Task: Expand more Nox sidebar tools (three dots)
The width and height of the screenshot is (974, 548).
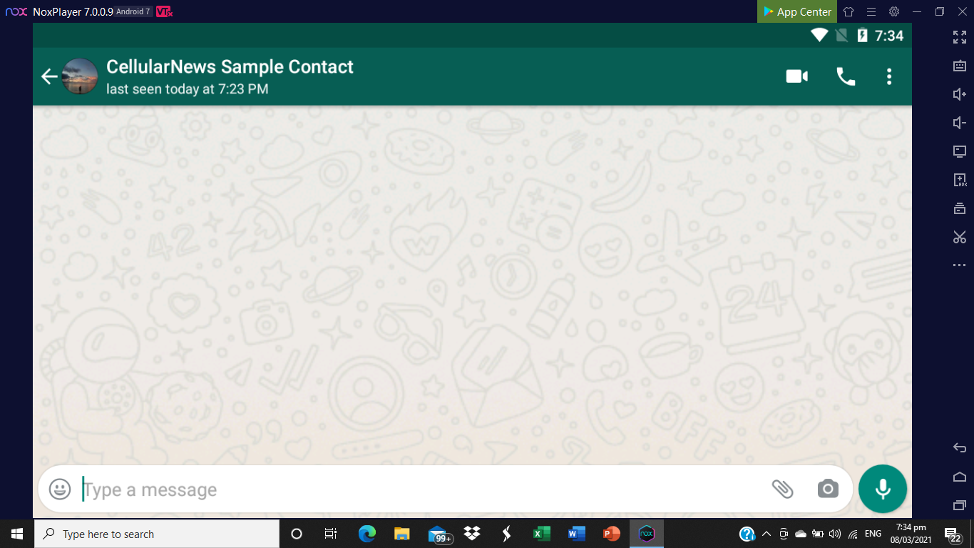Action: point(960,265)
